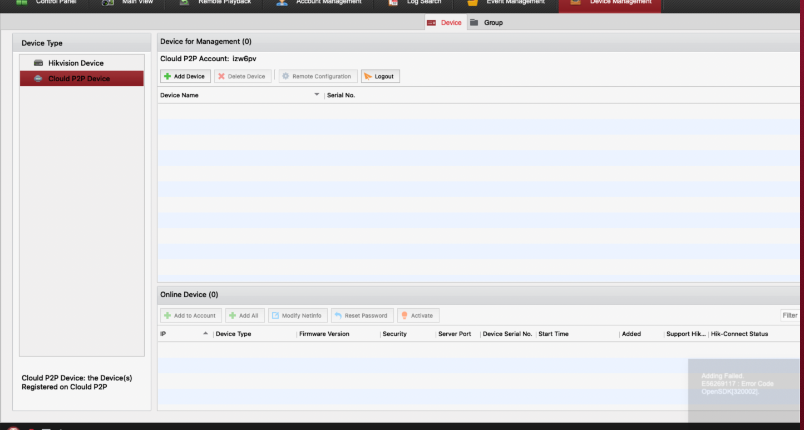Sort by Device Name dropdown arrow
Image resolution: width=804 pixels, height=430 pixels.
point(317,95)
